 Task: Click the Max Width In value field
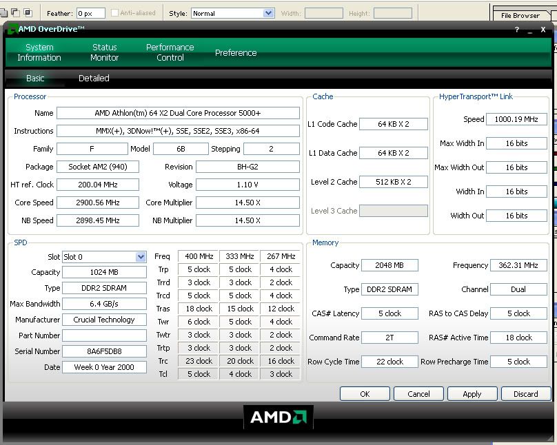pyautogui.click(x=516, y=143)
